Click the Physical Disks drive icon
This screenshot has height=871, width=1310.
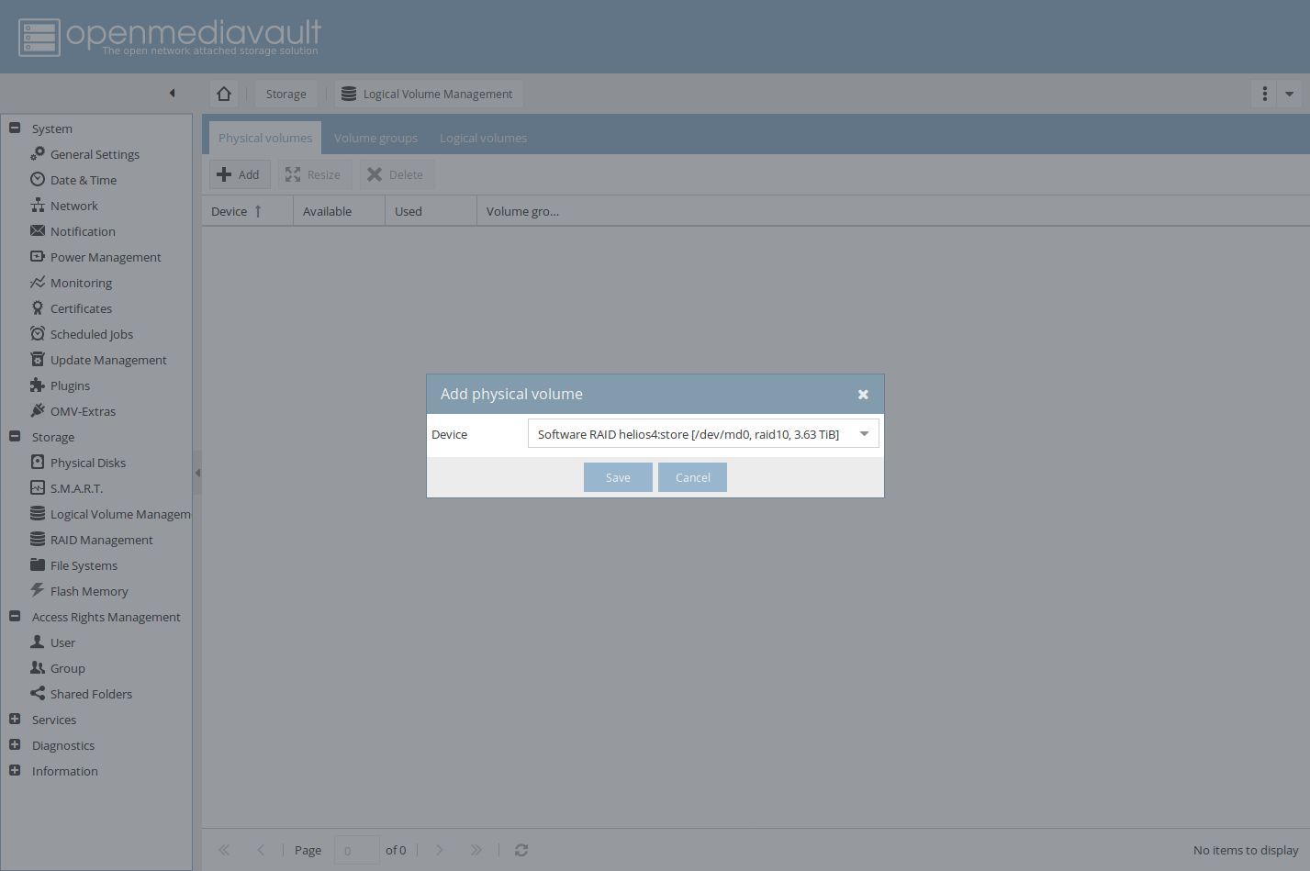coord(38,462)
